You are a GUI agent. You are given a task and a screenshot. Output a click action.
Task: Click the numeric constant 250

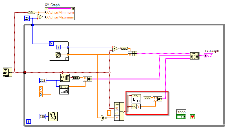pos(42,116)
